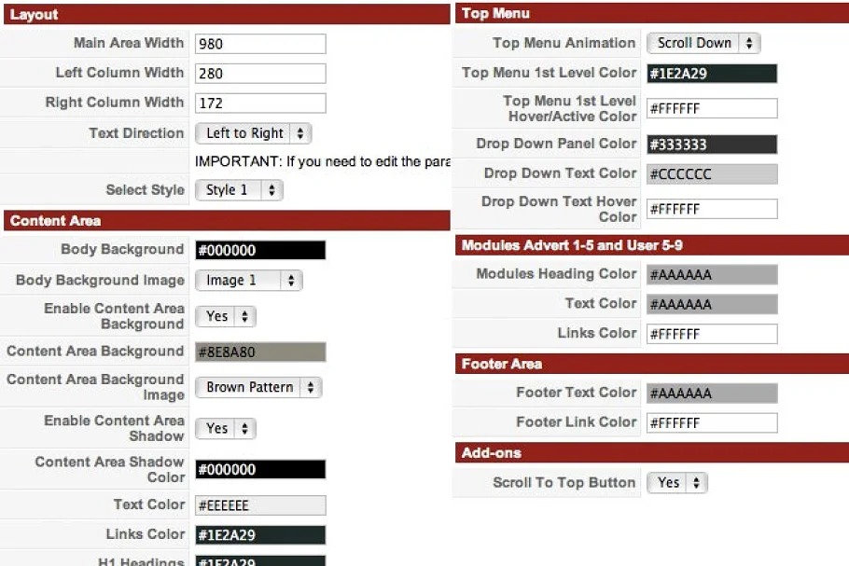This screenshot has width=849, height=566.
Task: Open the Top Menu Animation dropdown
Action: click(x=703, y=44)
